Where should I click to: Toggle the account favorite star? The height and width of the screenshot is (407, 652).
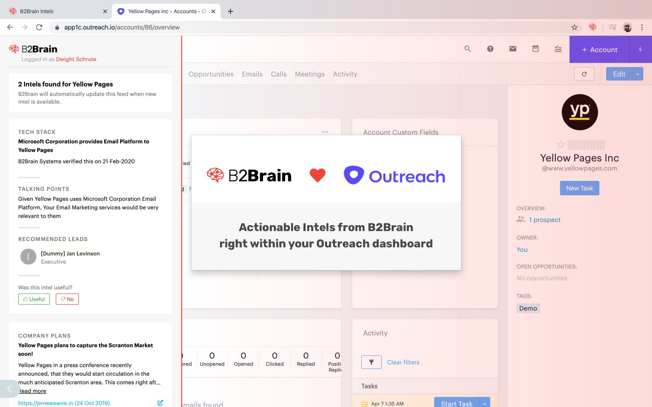[x=561, y=145]
